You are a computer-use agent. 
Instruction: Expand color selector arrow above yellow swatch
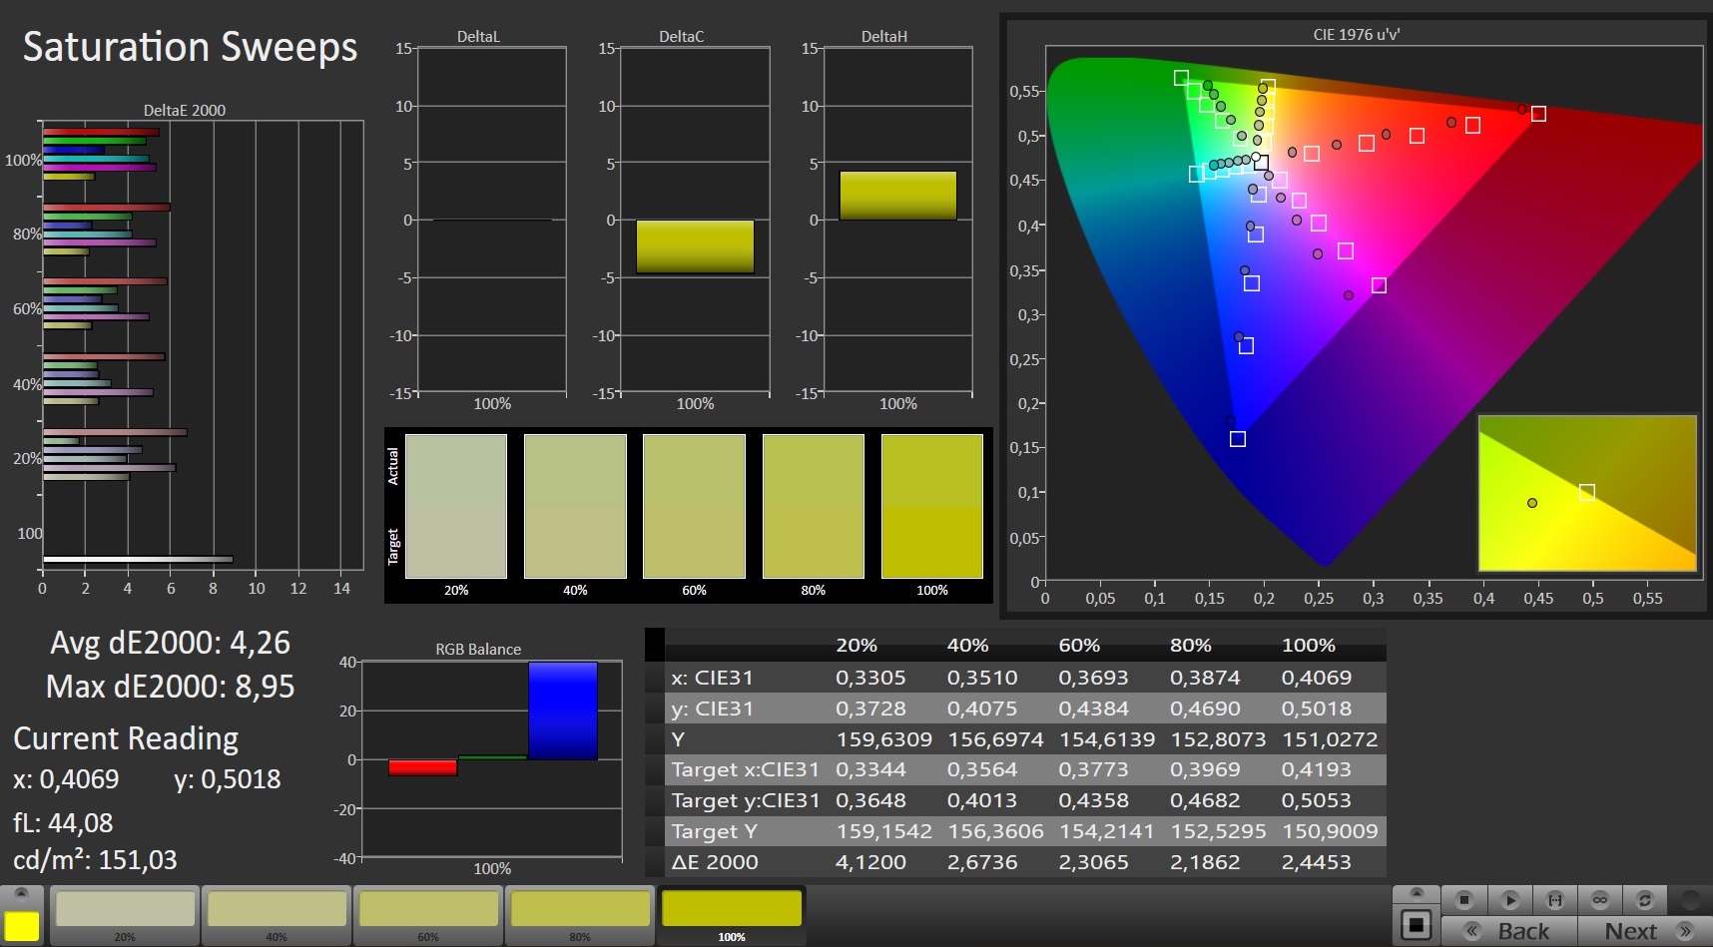point(22,893)
